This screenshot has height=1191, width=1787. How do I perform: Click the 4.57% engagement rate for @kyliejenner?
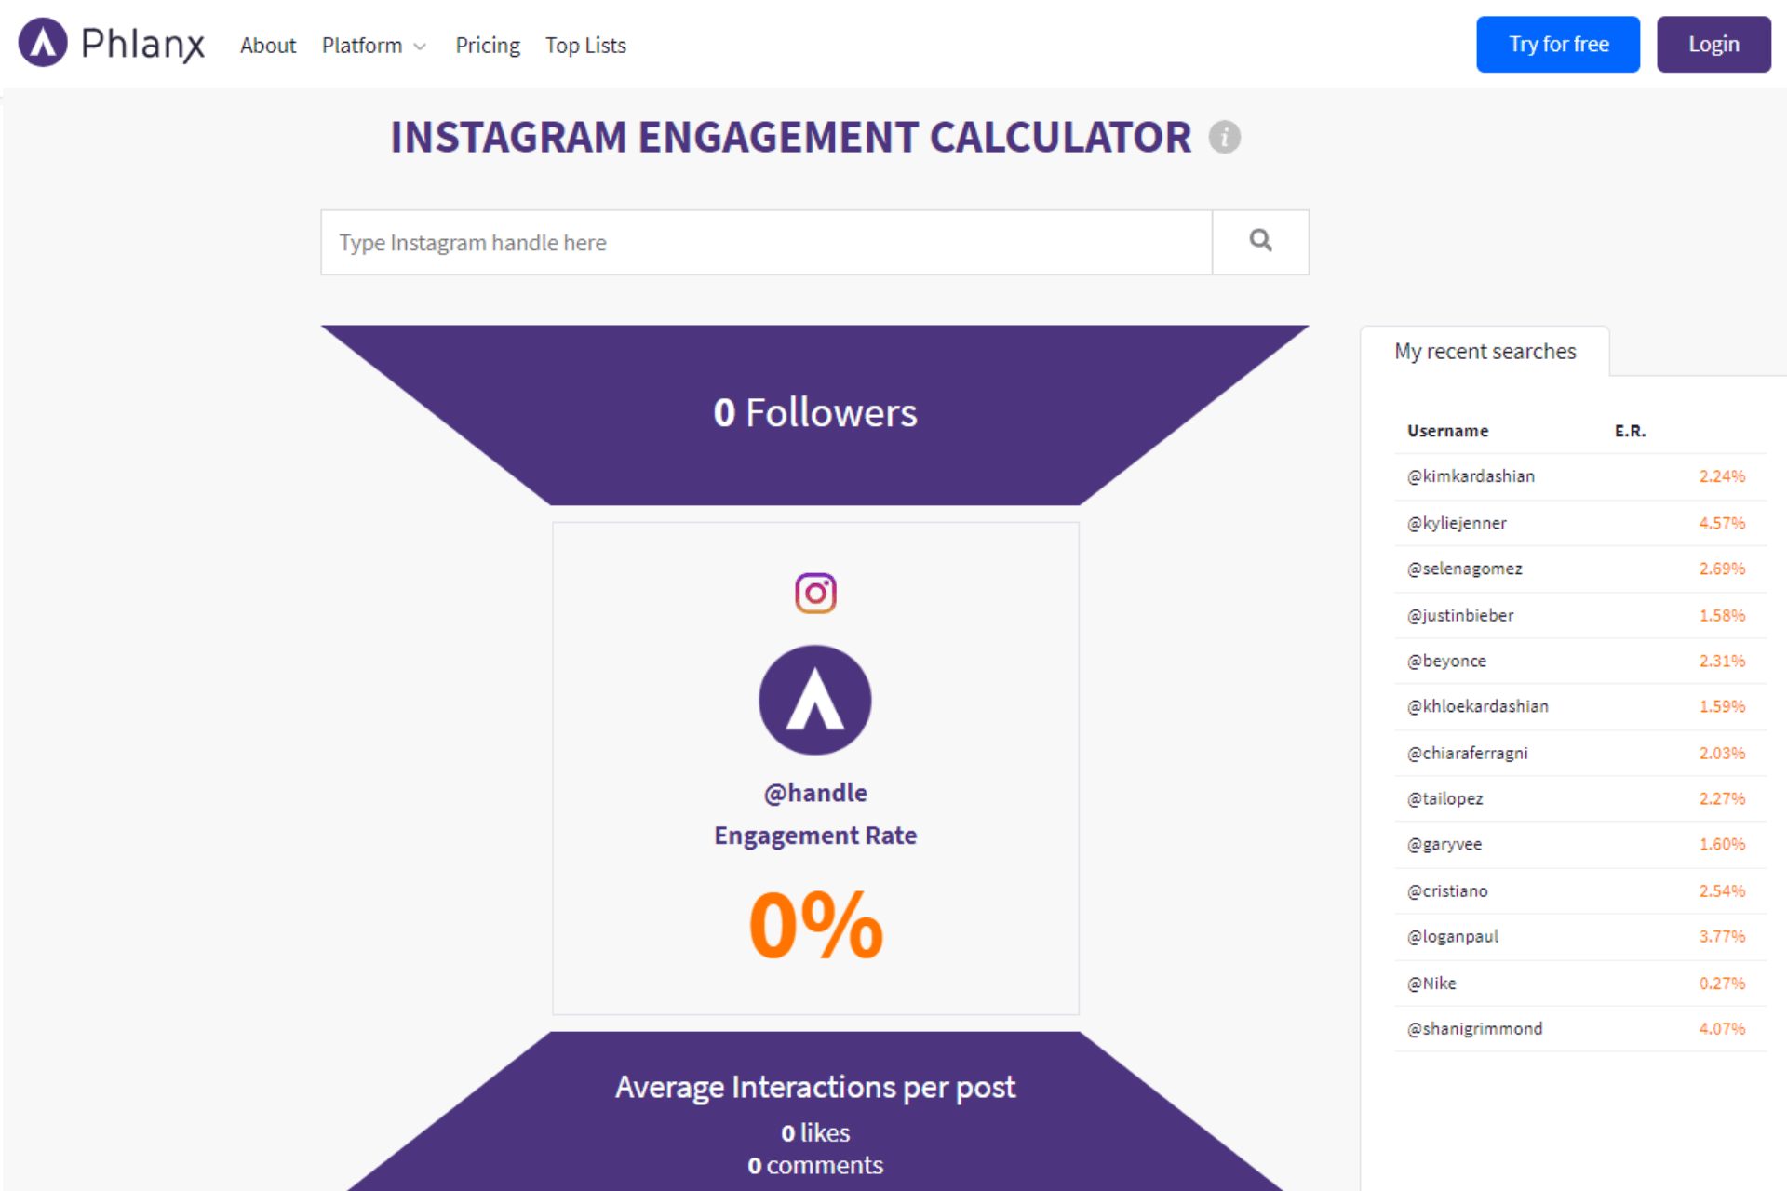pos(1723,522)
